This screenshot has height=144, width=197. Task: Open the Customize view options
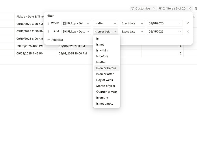click(x=140, y=9)
